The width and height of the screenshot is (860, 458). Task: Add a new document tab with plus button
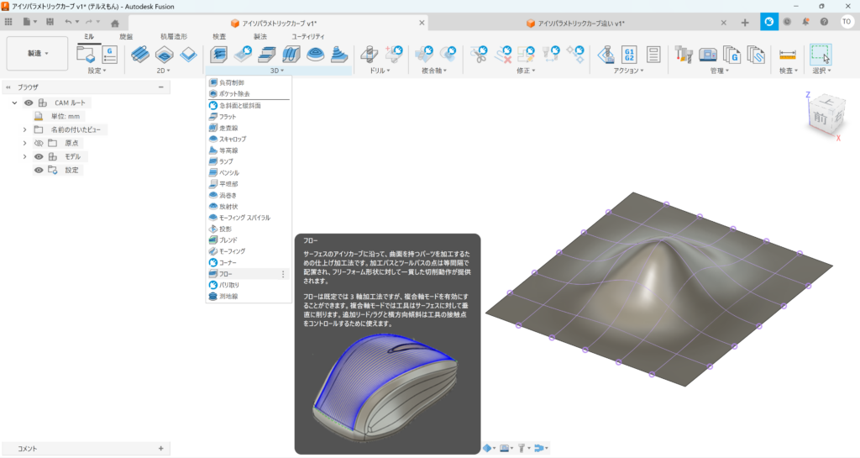coord(745,23)
